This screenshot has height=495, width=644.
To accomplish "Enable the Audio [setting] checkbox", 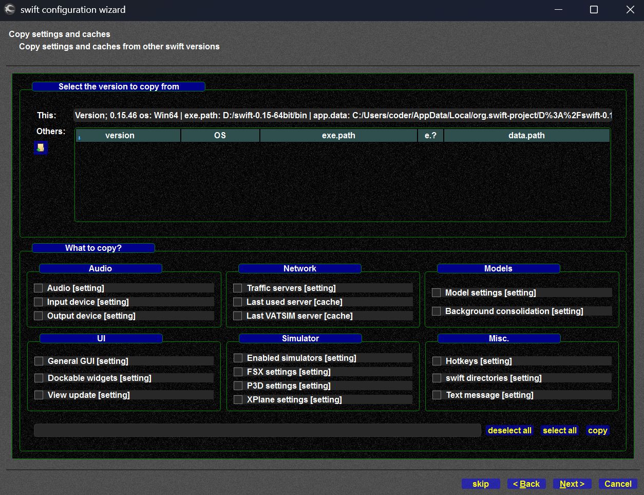I will point(39,288).
